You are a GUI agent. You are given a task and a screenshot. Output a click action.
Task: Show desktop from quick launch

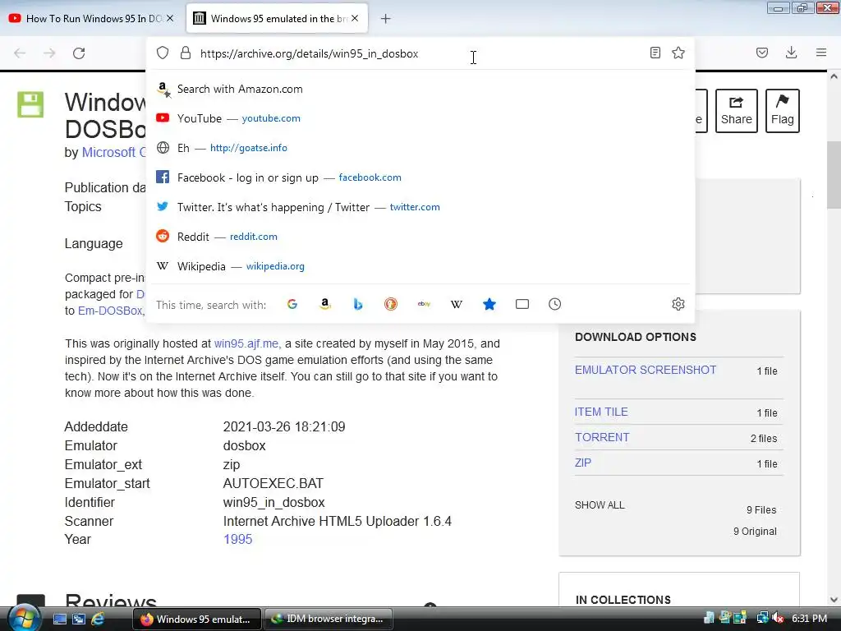click(59, 619)
